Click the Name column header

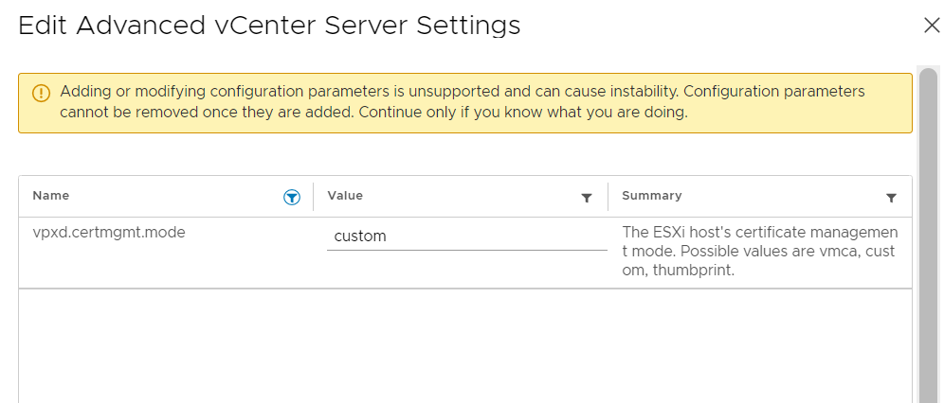click(50, 195)
